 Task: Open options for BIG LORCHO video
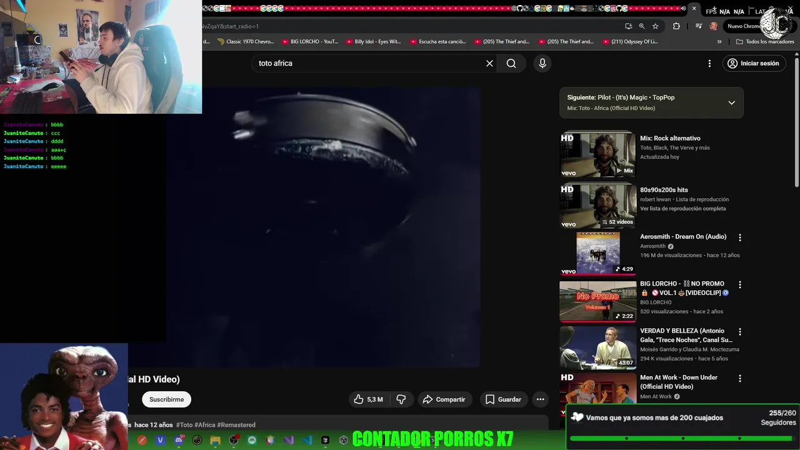(740, 284)
